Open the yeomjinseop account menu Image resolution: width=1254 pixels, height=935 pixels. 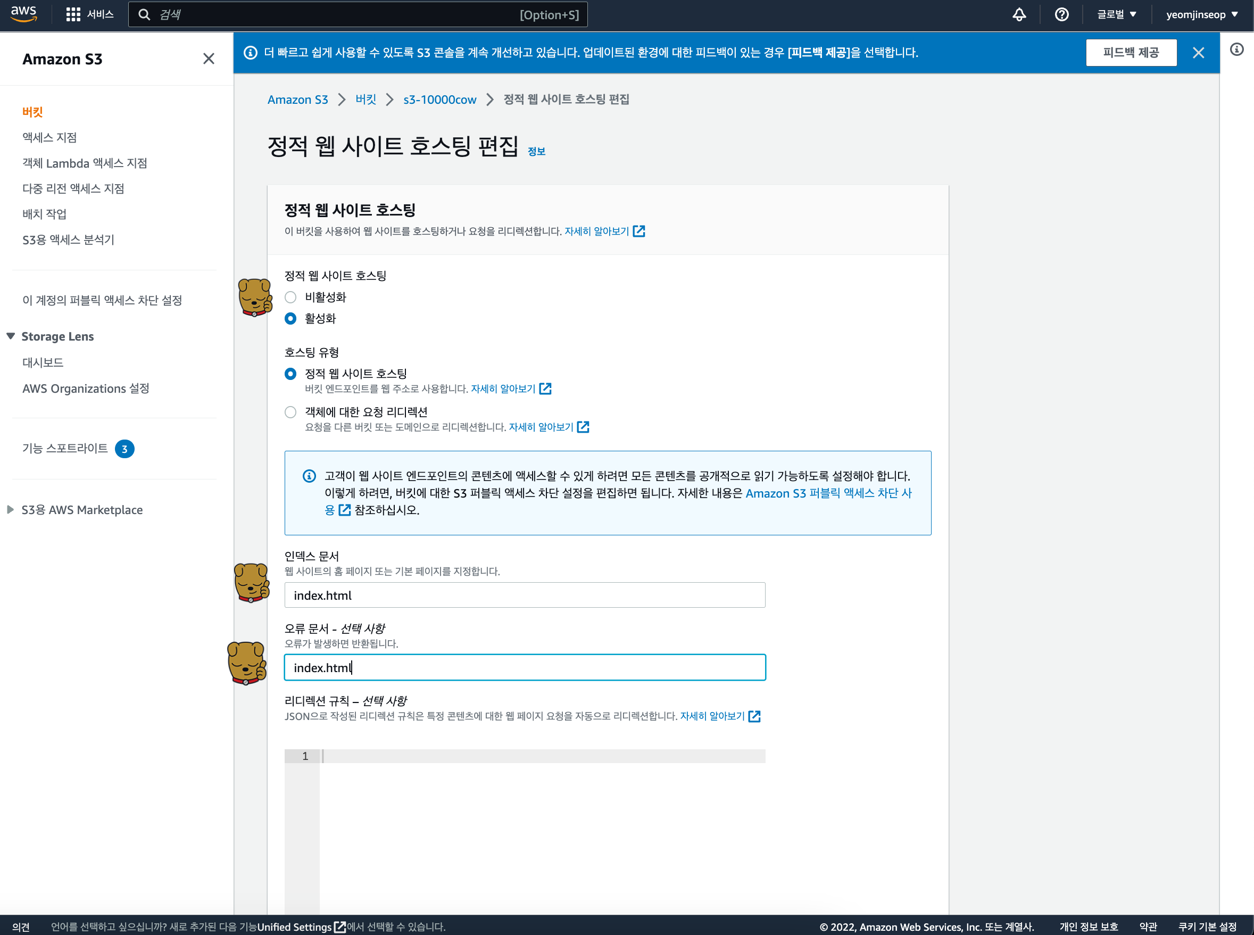pyautogui.click(x=1201, y=15)
